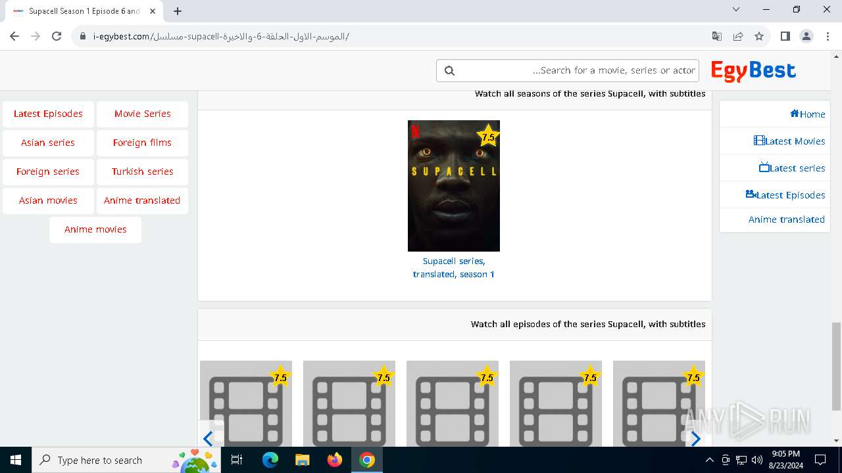Open the Home sidebar link

812,114
